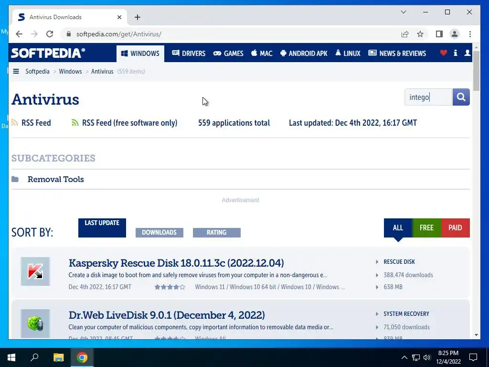The height and width of the screenshot is (367, 489).
Task: Click the Kaspersky Rescue Disk thumbnail
Action: (35, 271)
